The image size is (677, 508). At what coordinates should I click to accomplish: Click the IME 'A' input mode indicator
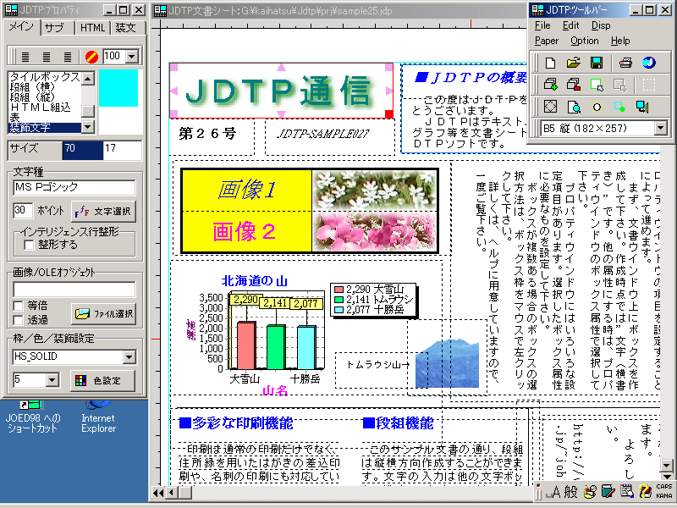pos(555,491)
